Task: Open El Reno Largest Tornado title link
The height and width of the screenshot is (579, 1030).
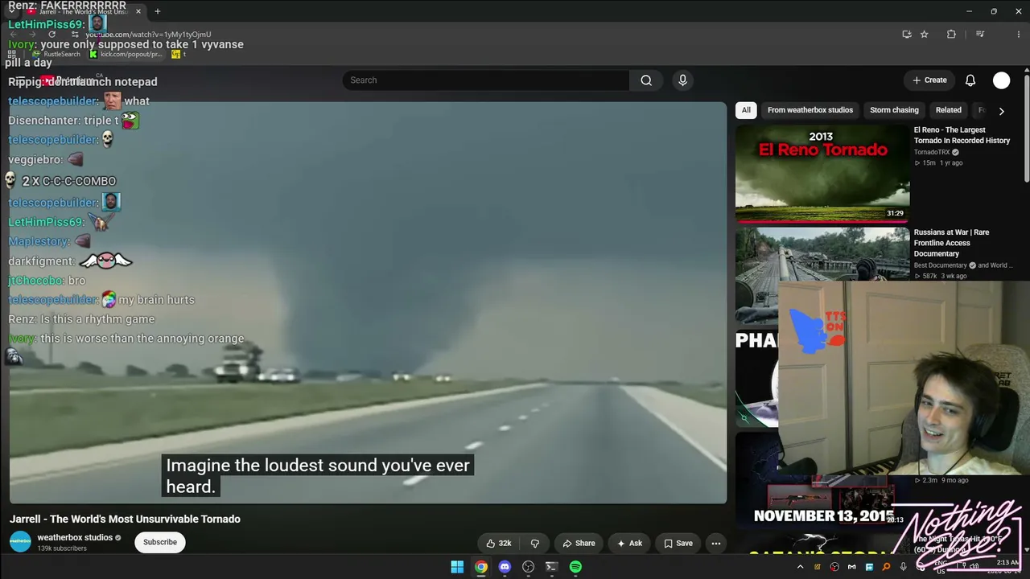Action: coord(962,135)
